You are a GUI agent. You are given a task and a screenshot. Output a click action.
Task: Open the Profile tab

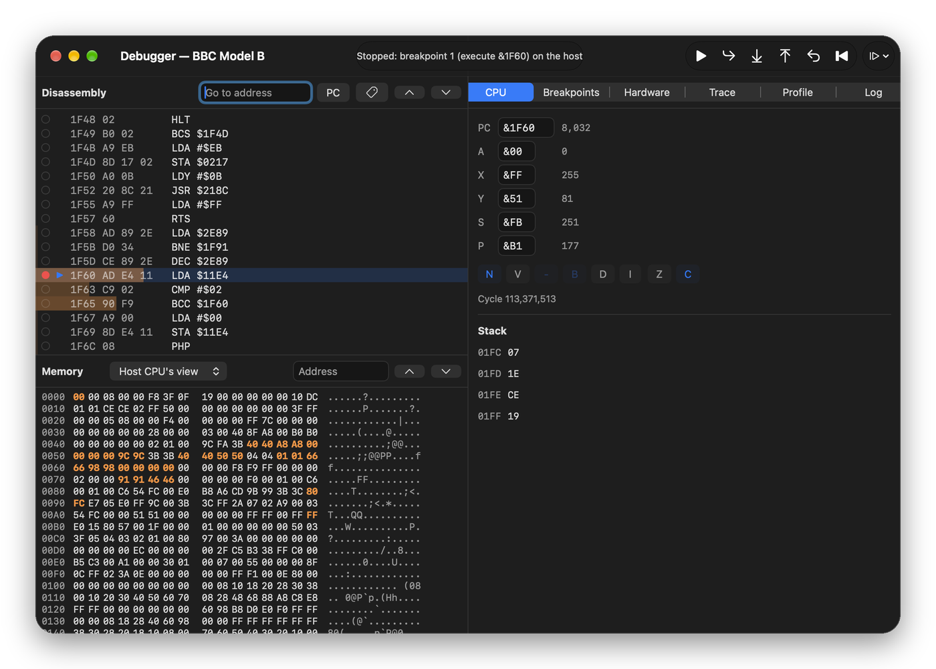(798, 92)
